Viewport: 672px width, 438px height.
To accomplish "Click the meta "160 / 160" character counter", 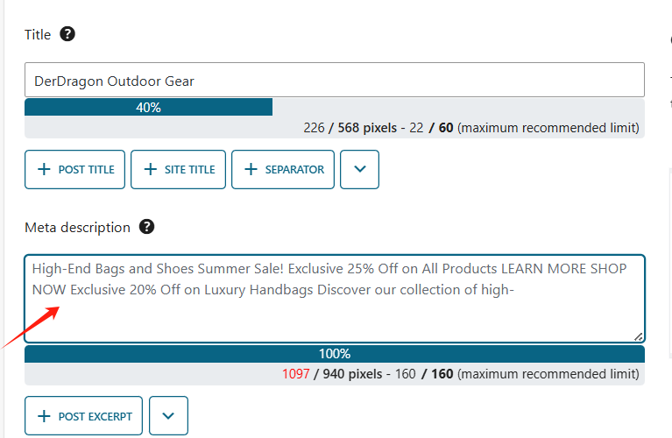I will 430,374.
